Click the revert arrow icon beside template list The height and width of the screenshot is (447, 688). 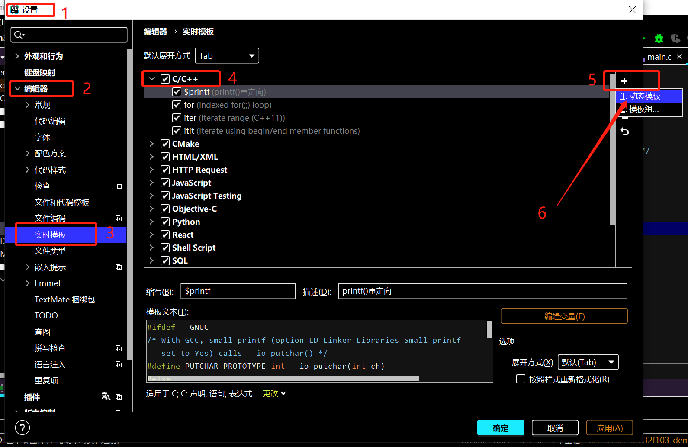pyautogui.click(x=624, y=132)
